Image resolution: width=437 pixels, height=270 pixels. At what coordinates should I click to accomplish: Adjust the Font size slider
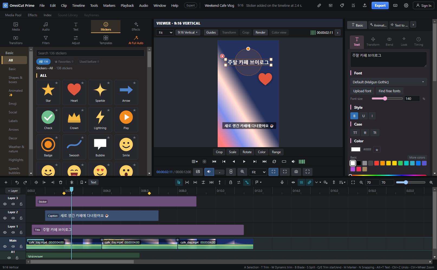[x=387, y=98]
